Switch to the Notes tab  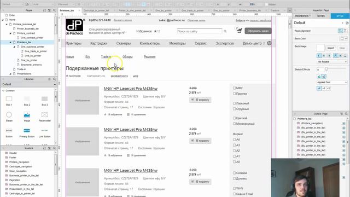pyautogui.click(x=321, y=16)
